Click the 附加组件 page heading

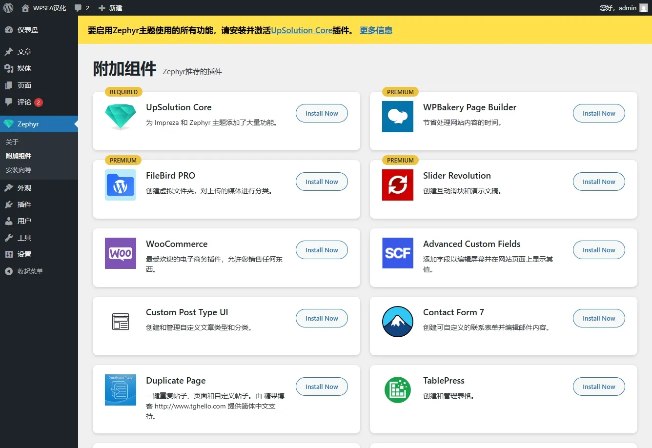point(125,69)
